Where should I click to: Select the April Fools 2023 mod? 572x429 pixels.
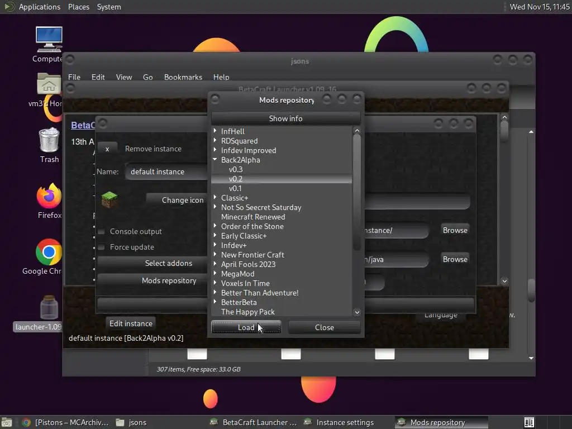click(x=248, y=264)
